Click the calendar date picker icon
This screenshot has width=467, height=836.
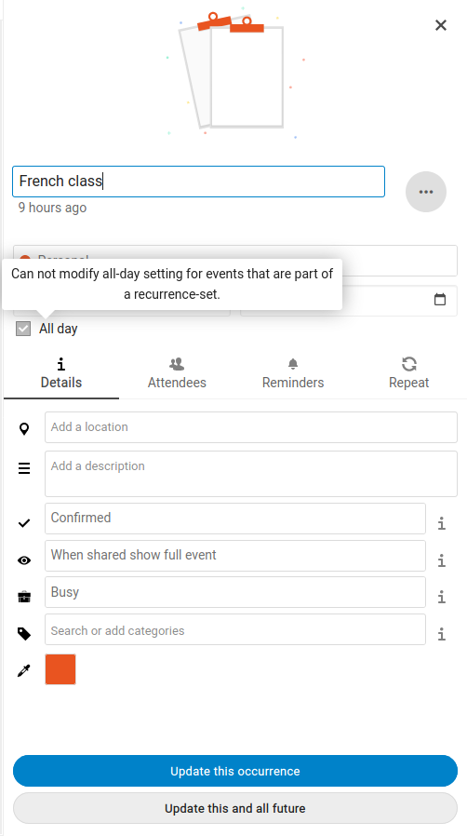440,300
